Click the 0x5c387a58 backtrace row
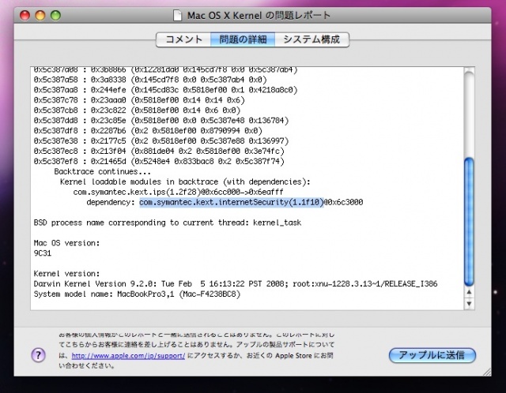This screenshot has height=393, width=506. (x=150, y=80)
